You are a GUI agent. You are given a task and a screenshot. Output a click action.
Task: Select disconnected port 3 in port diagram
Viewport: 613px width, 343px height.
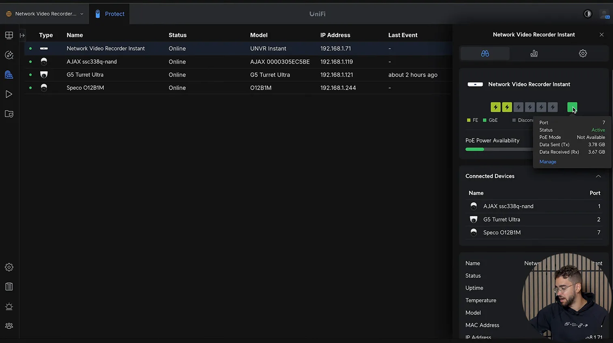(x=518, y=107)
